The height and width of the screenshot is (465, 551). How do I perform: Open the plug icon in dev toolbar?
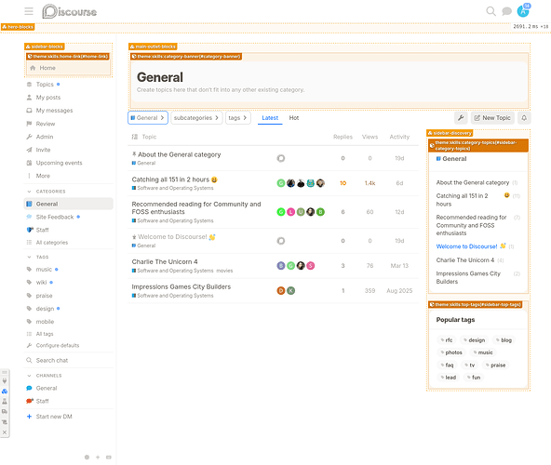click(5, 380)
